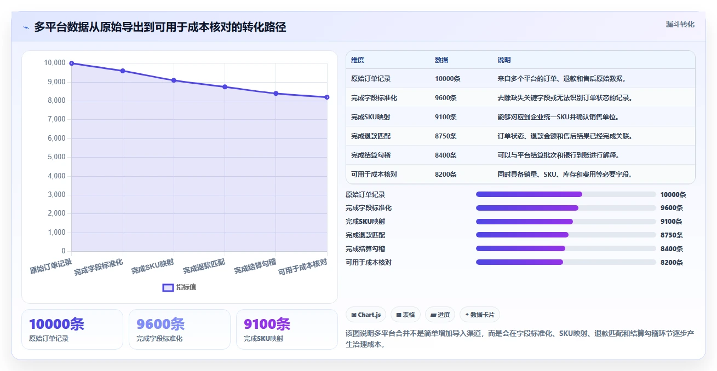Select the 表格 tag
The image size is (717, 371).
click(x=405, y=315)
